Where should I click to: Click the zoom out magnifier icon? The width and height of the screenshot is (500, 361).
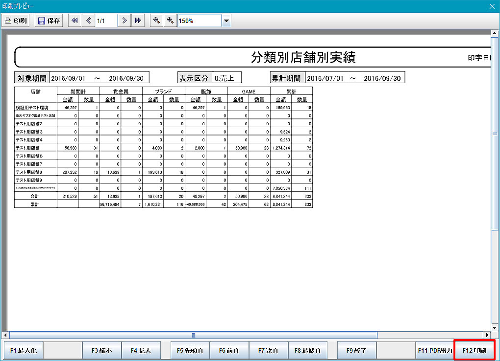[x=156, y=21]
